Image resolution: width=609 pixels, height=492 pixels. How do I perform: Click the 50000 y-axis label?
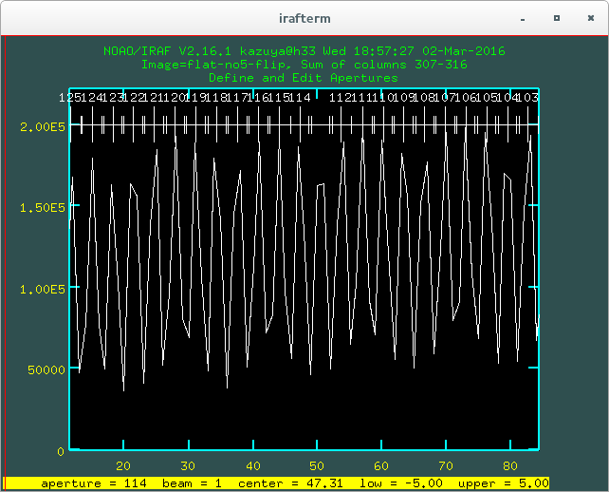46,369
